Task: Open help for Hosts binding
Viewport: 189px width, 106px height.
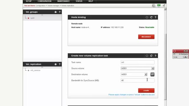Action: point(156,17)
